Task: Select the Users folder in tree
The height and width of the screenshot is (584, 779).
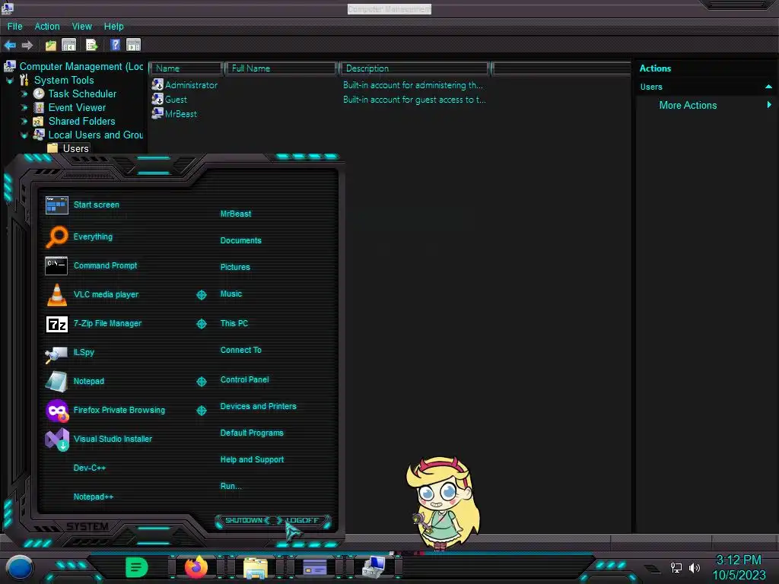Action: (75, 148)
